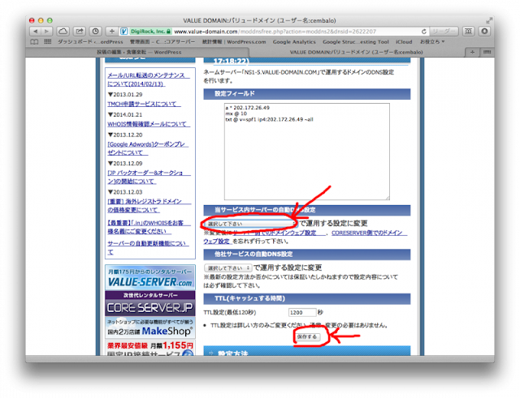520x398 pixels.
Task: Expand the 設定方法 section header
Action: pyautogui.click(x=307, y=351)
